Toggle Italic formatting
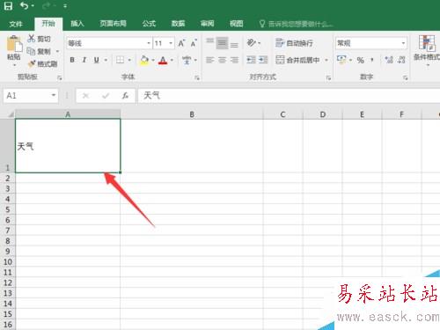 coord(84,60)
